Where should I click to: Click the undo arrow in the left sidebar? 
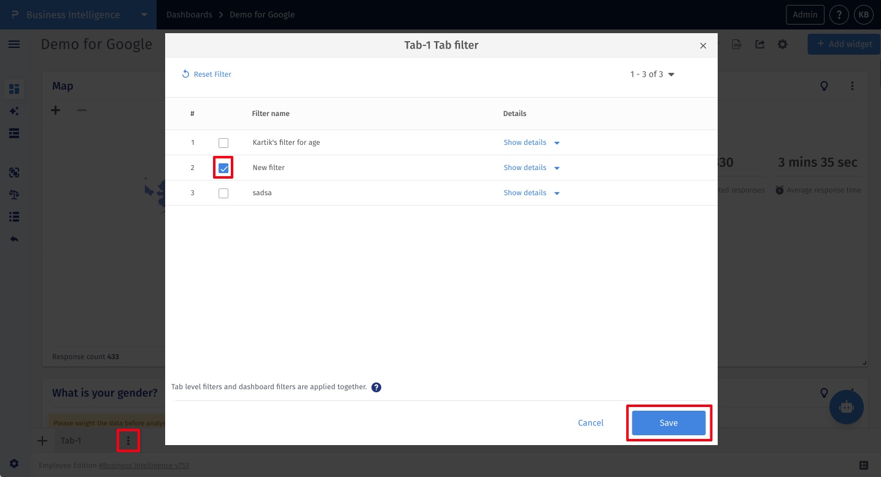(x=14, y=239)
